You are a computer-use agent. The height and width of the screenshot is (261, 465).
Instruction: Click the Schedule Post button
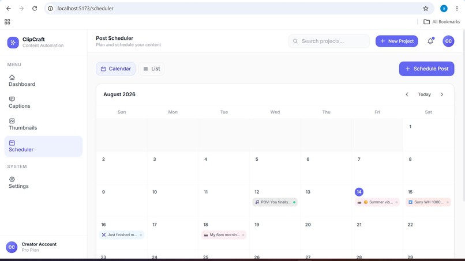426,69
